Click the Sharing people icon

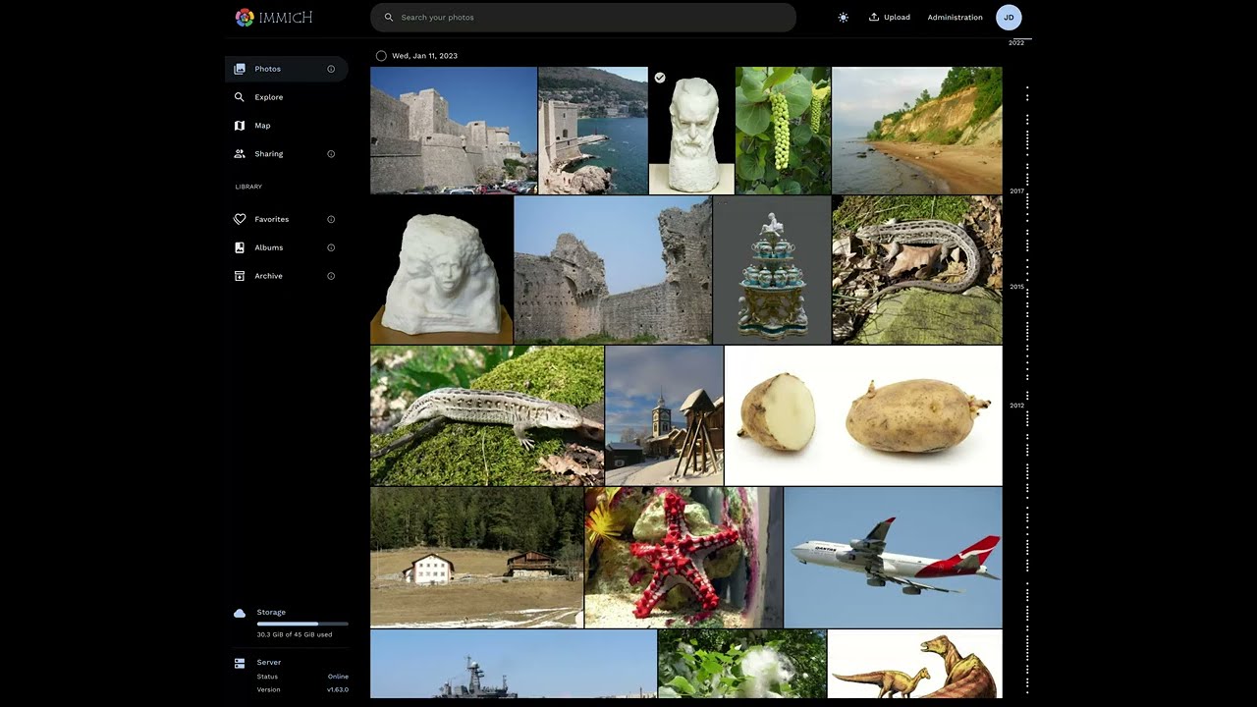(240, 154)
